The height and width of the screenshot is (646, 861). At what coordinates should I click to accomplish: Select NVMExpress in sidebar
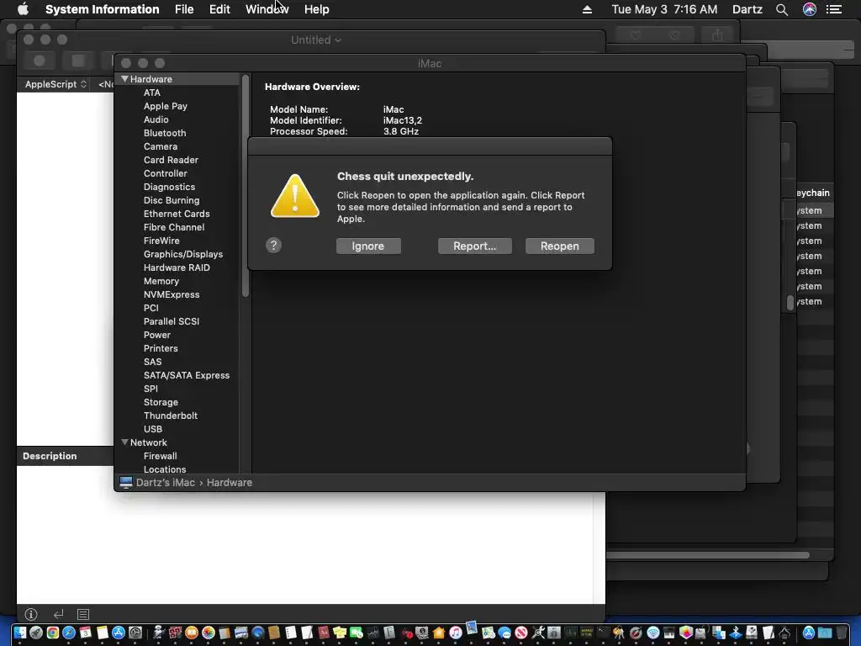point(172,294)
